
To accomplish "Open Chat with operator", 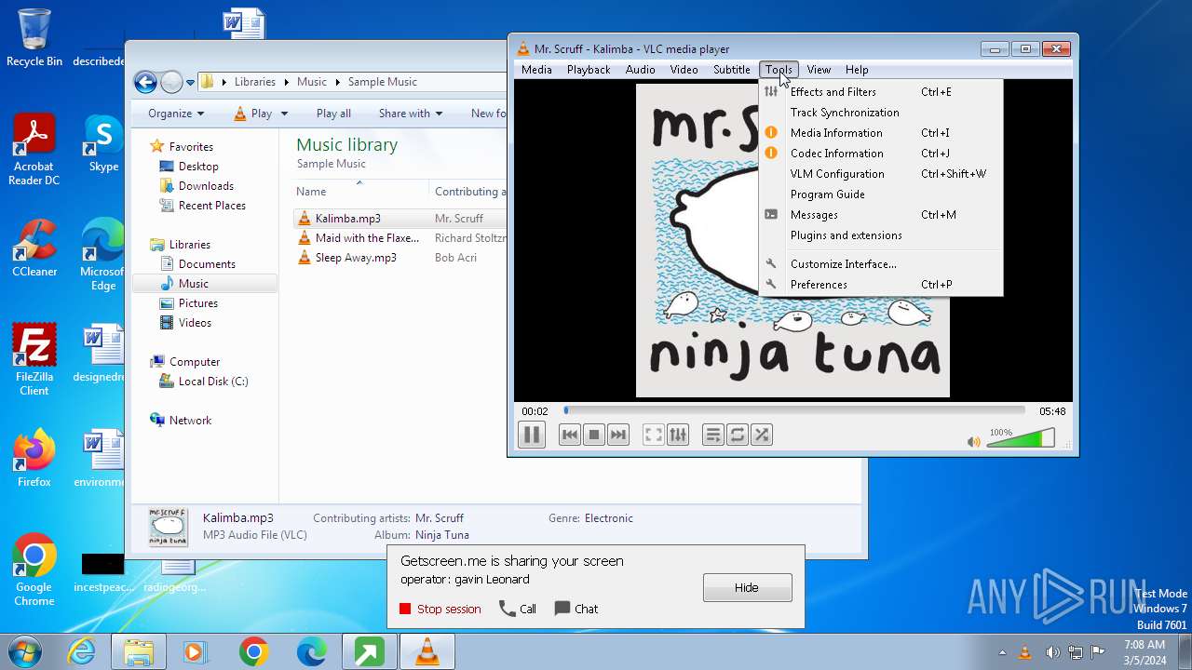I will pyautogui.click(x=576, y=610).
